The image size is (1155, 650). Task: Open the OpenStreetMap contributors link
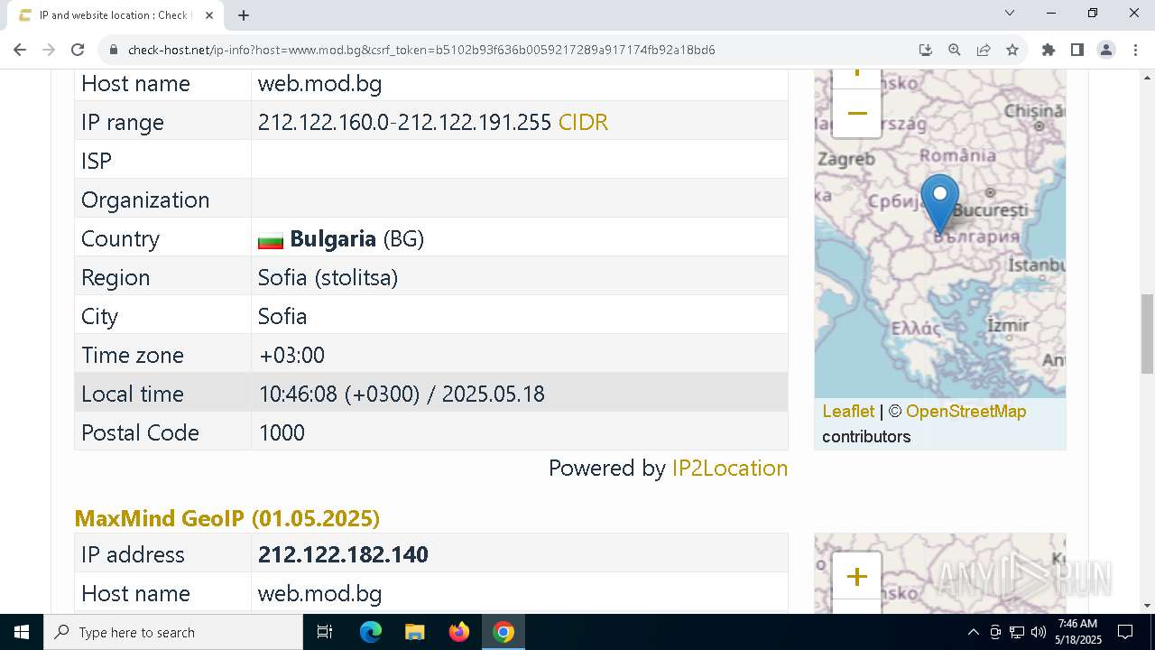[x=966, y=411]
